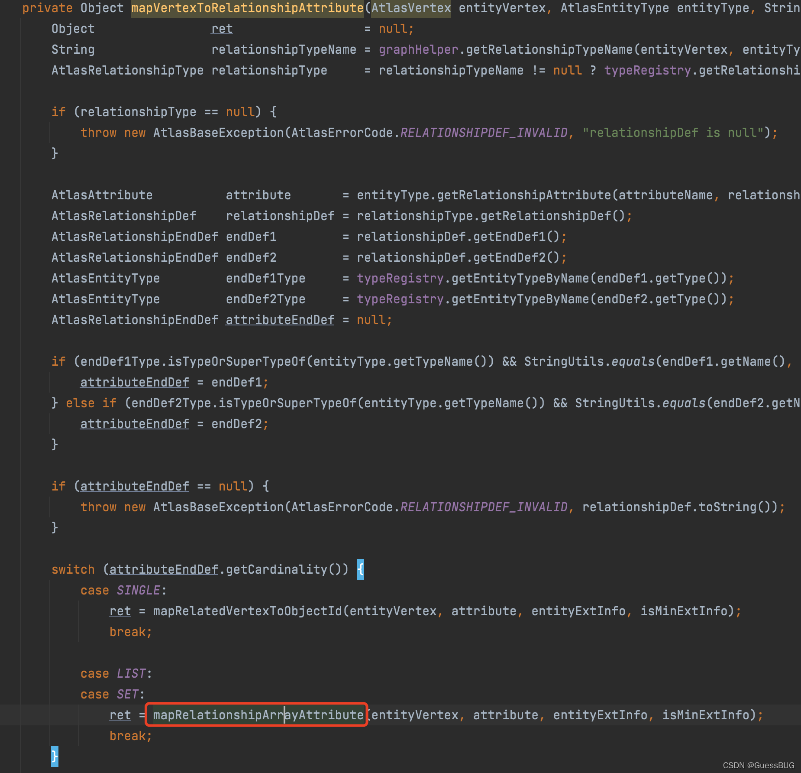Click the endDef2Type variable declaration

tap(265, 299)
